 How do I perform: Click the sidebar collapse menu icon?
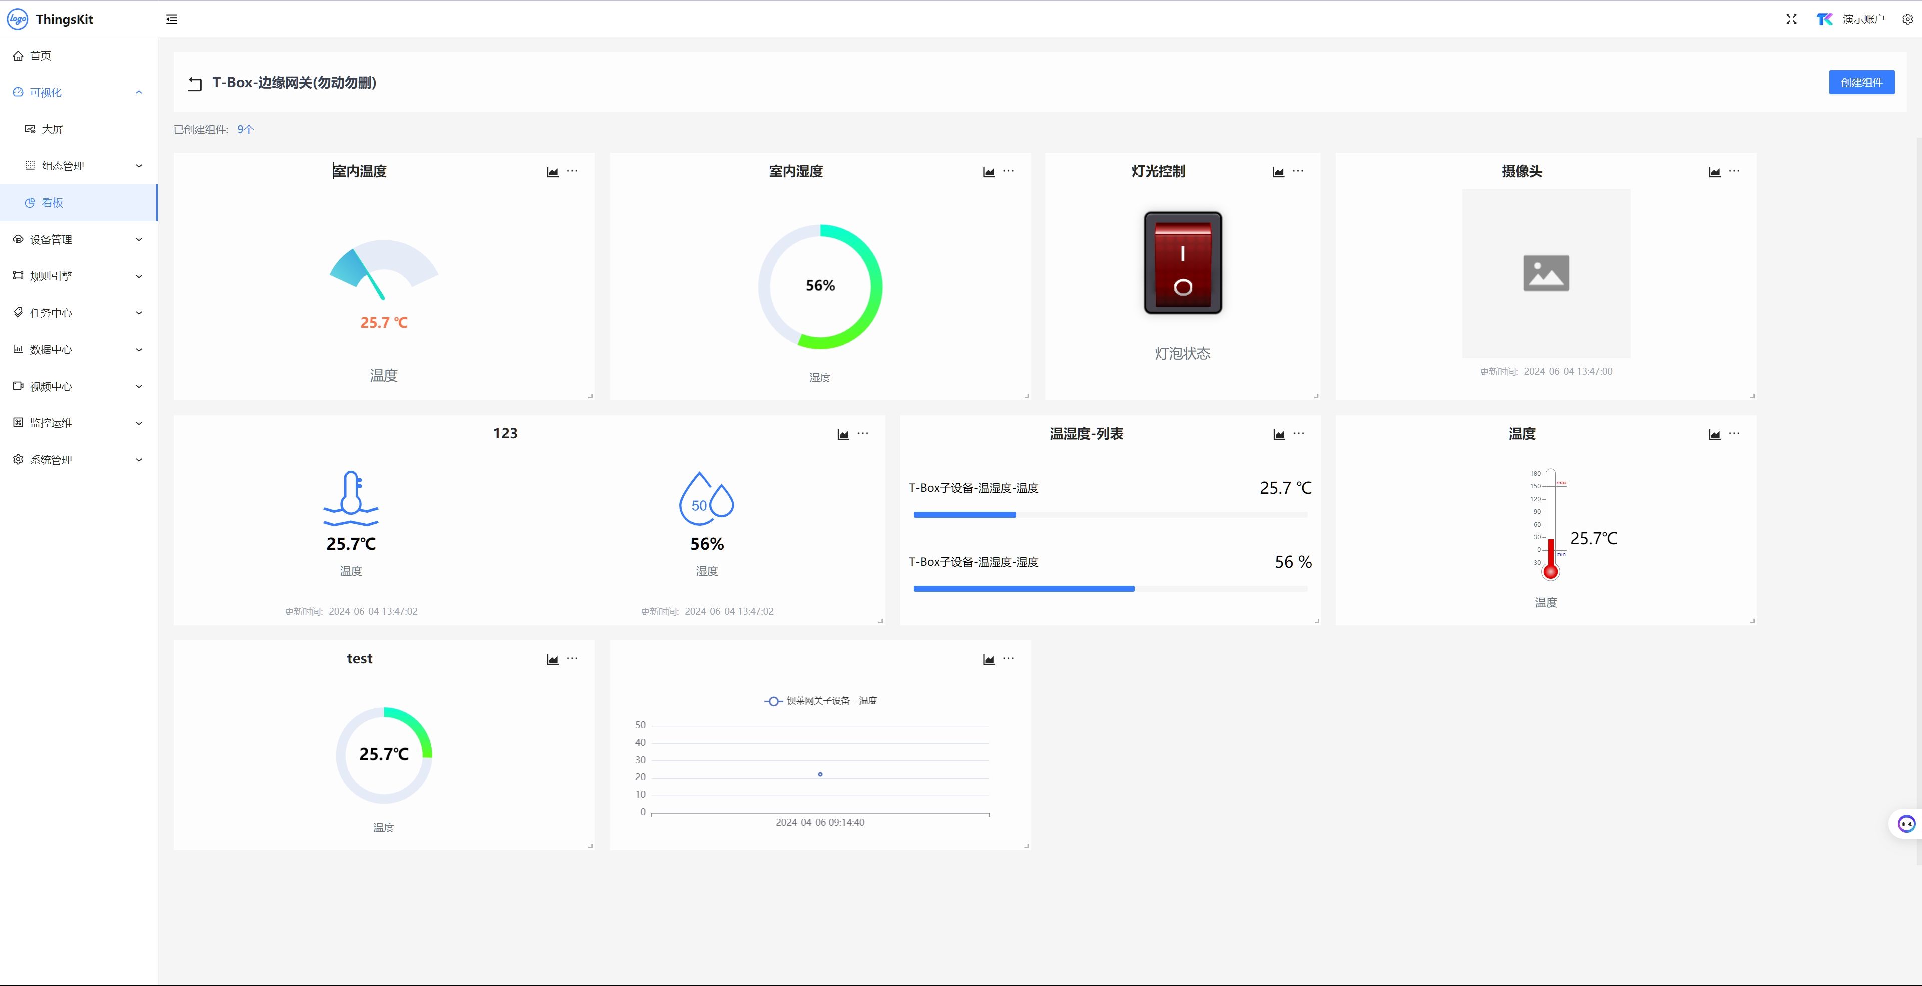click(172, 19)
